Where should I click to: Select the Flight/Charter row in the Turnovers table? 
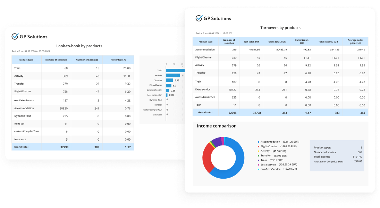tap(280, 58)
